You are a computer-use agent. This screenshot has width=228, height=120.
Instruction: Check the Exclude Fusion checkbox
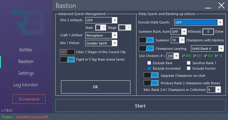[x=189, y=68]
